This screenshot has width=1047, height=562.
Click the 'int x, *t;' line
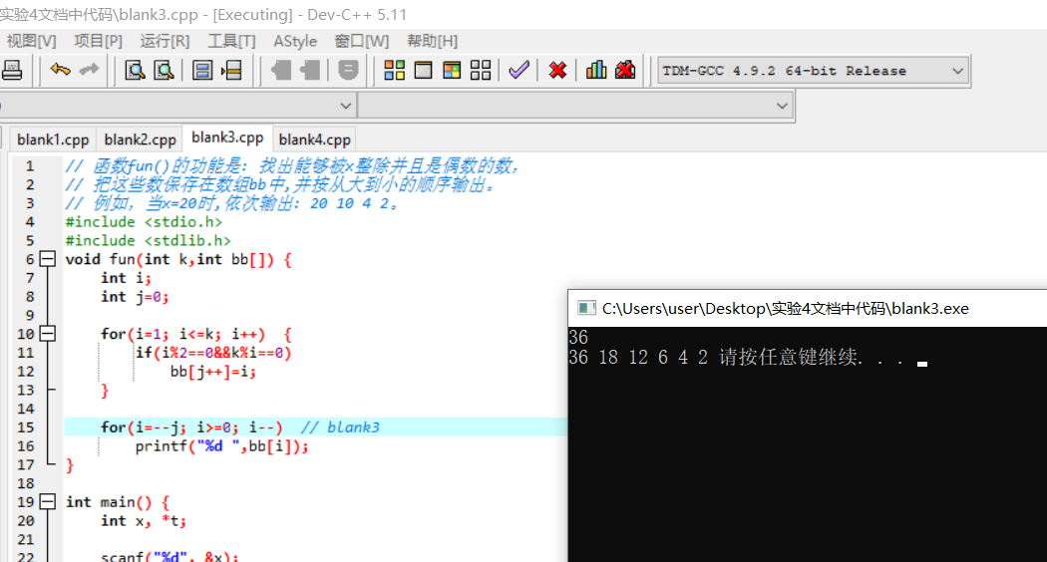(144, 520)
